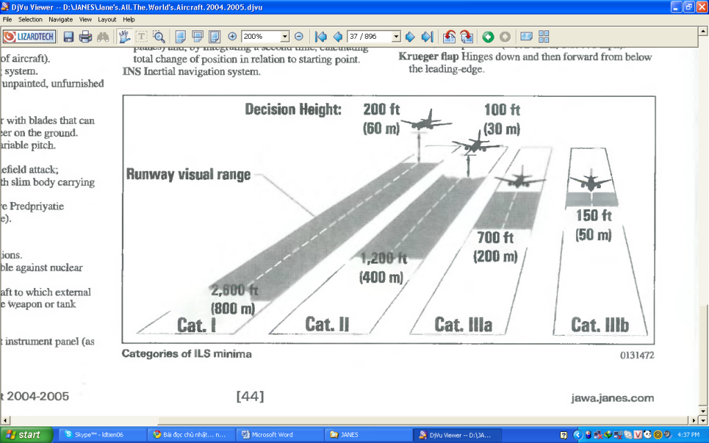Click the Windows Start button

(x=25, y=435)
